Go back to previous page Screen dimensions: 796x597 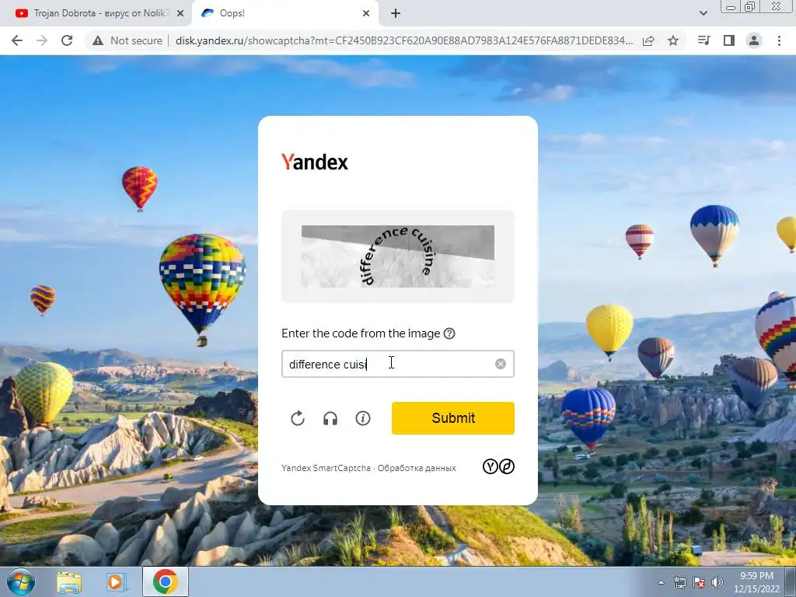(17, 40)
